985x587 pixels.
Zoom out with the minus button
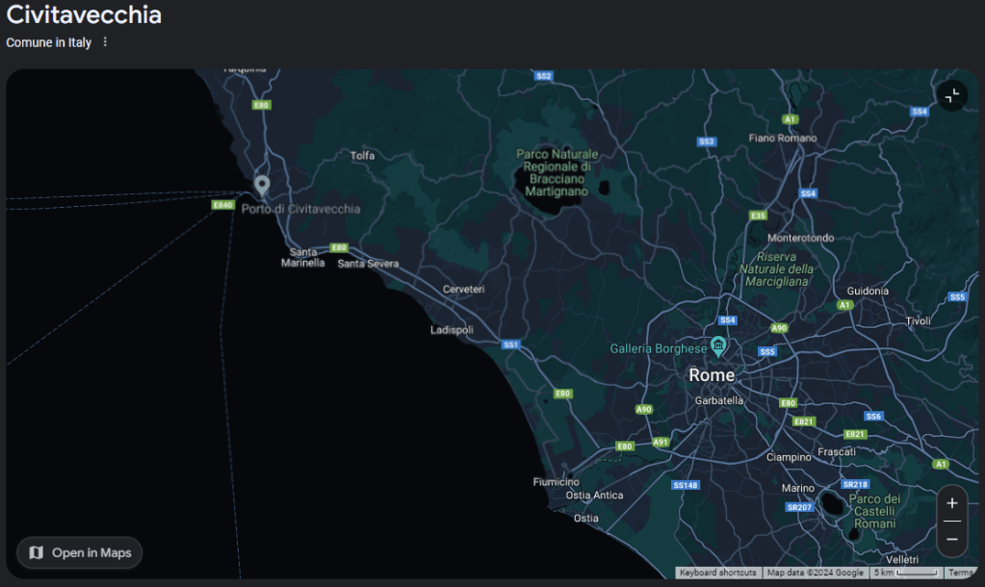coord(952,539)
